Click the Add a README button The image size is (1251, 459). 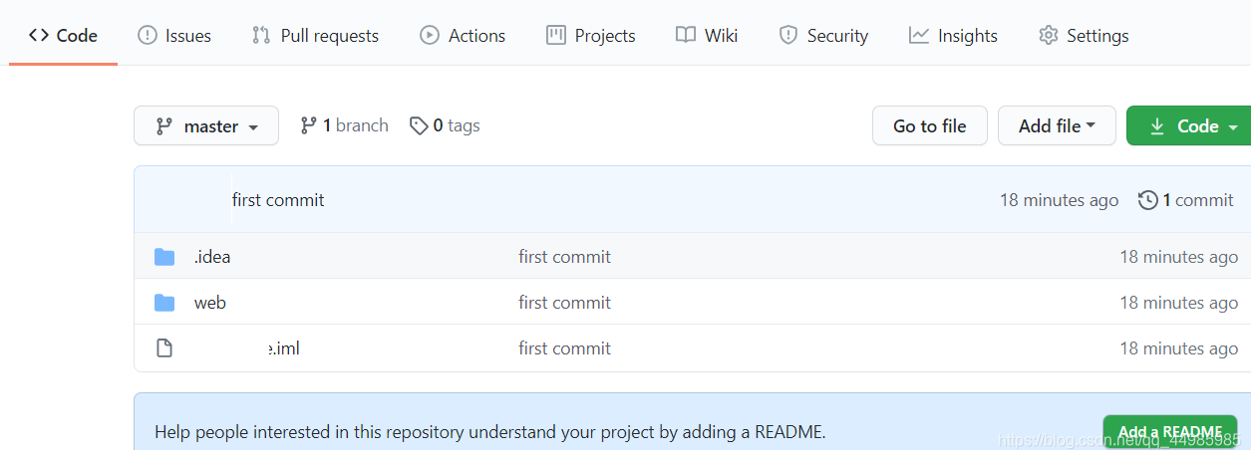pos(1169,432)
